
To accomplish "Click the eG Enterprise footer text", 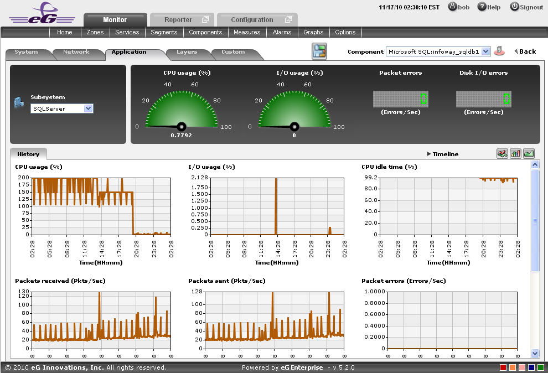I will [302, 367].
